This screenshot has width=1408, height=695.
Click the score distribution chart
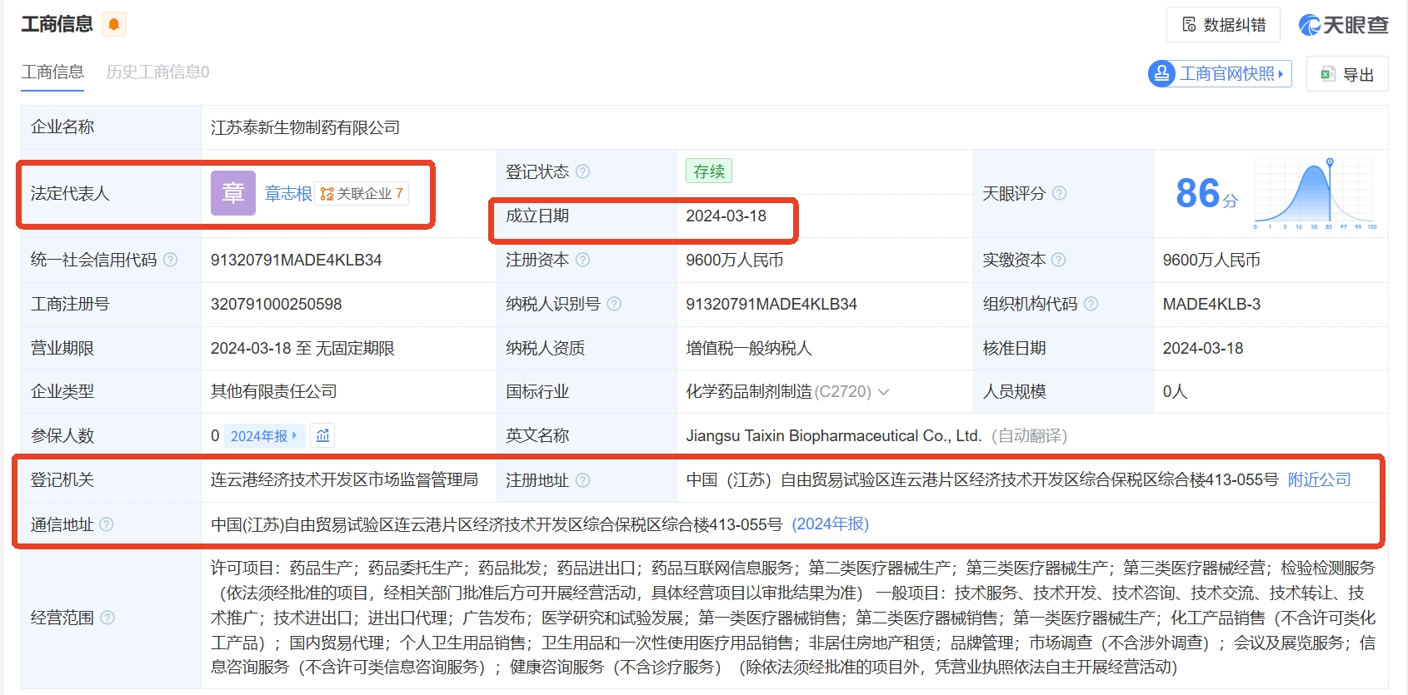click(x=1316, y=194)
